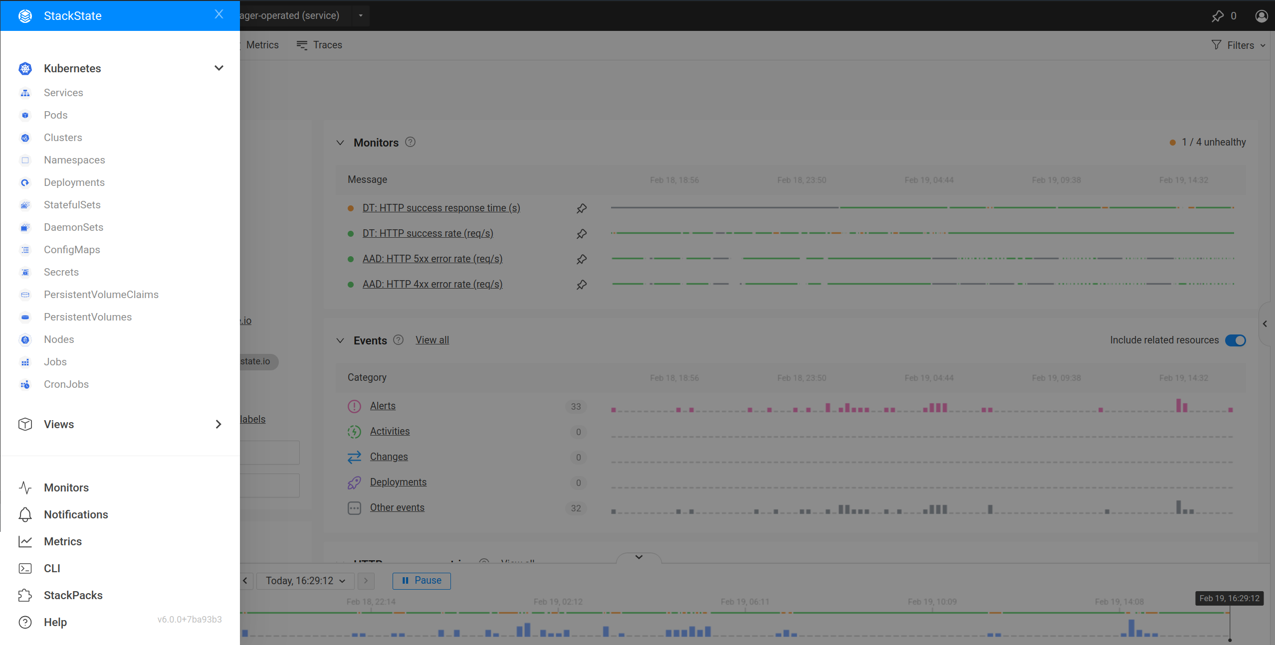Open Nodes from the sidebar menu
The height and width of the screenshot is (645, 1275).
click(x=58, y=339)
